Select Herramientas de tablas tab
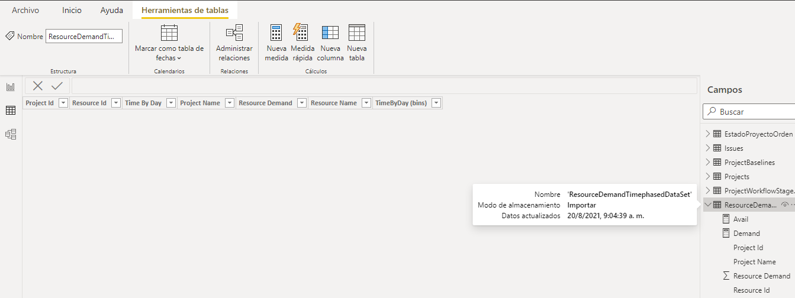795x298 pixels. (185, 10)
